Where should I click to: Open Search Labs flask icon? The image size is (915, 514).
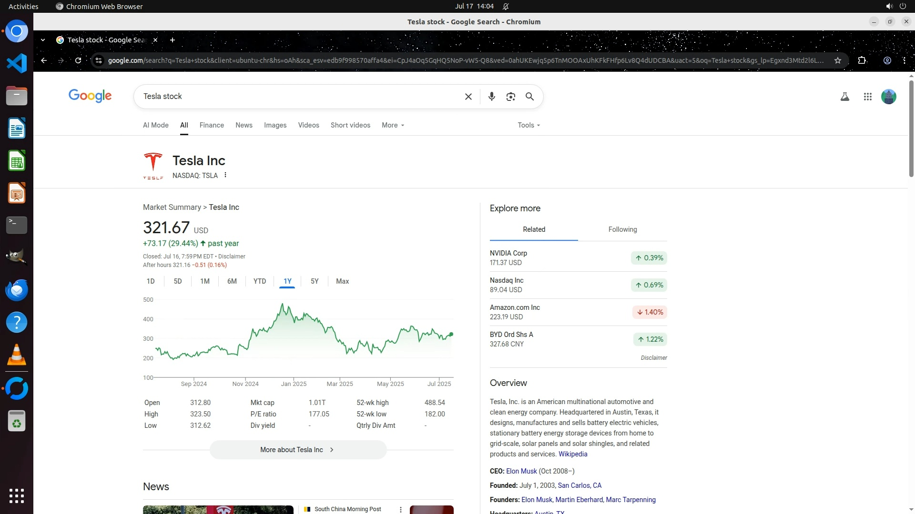844,97
